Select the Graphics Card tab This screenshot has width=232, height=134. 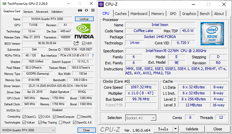(x=12, y=11)
